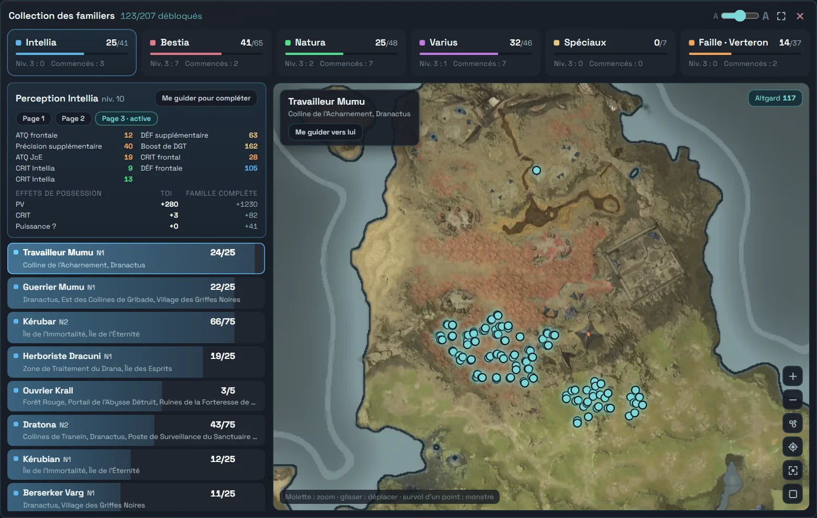Select the Travailleur Mumu familiar row

136,258
